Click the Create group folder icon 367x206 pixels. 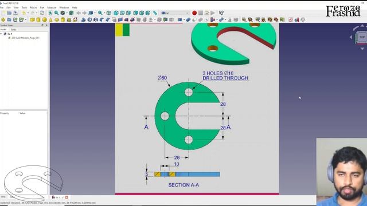pyautogui.click(x=9, y=20)
